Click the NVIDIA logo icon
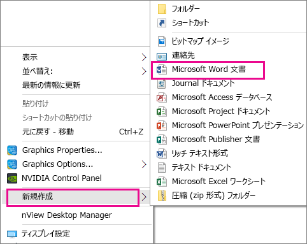The image size is (307, 244). coord(12,178)
